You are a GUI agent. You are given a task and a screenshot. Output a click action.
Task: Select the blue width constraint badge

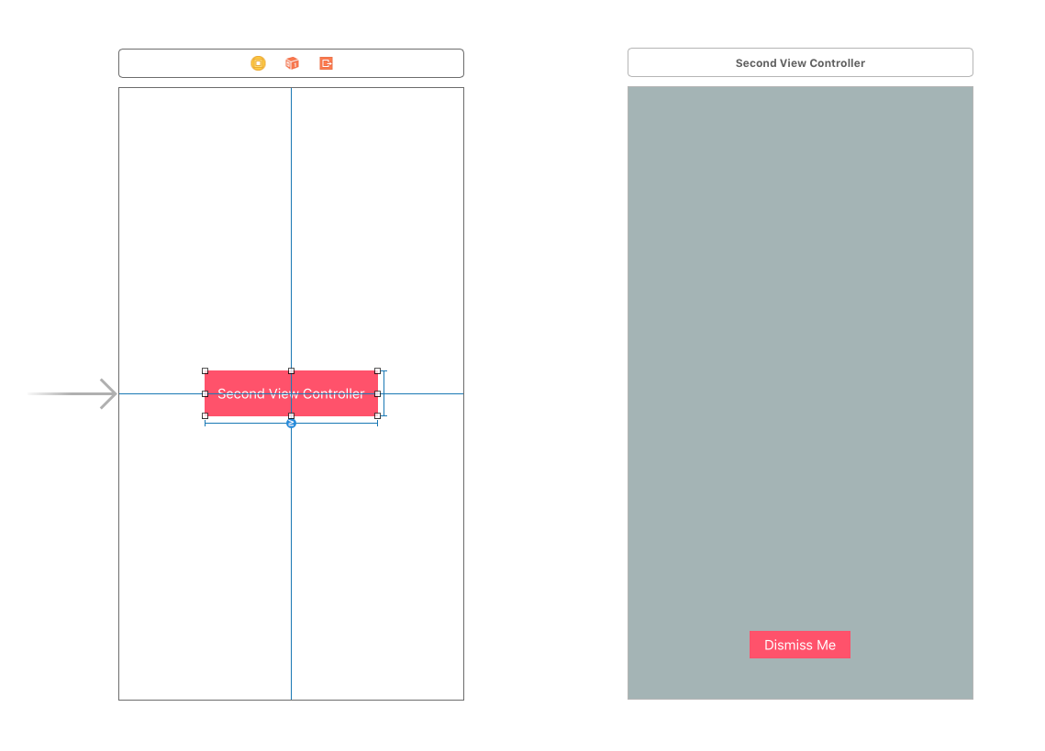pyautogui.click(x=291, y=424)
